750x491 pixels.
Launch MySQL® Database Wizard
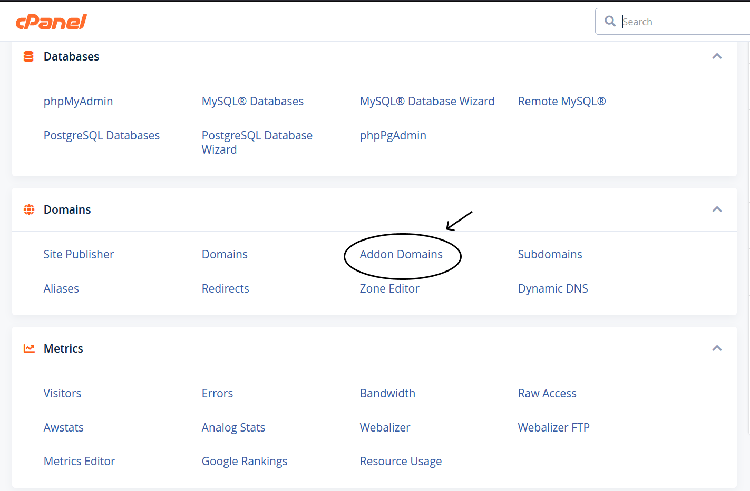[427, 101]
